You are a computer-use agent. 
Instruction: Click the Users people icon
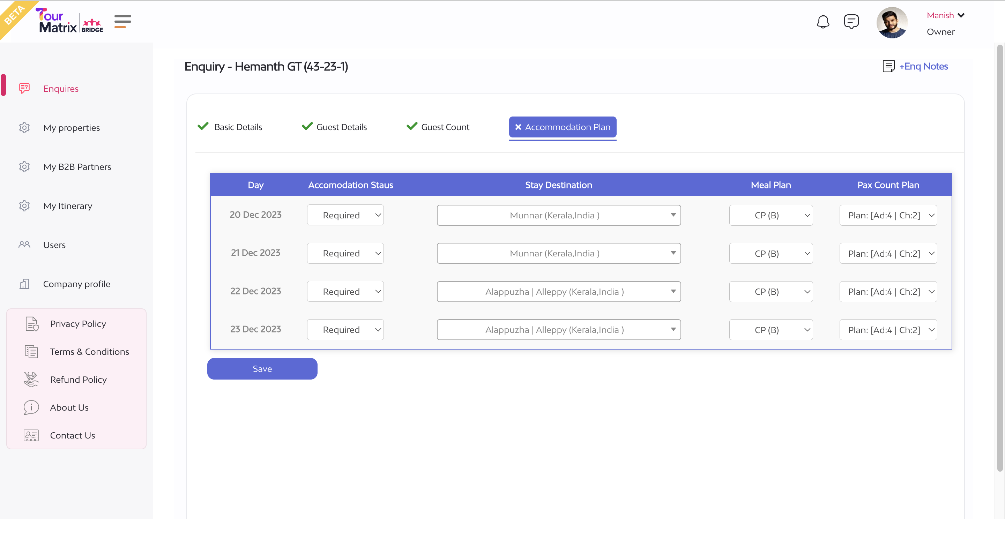24,245
